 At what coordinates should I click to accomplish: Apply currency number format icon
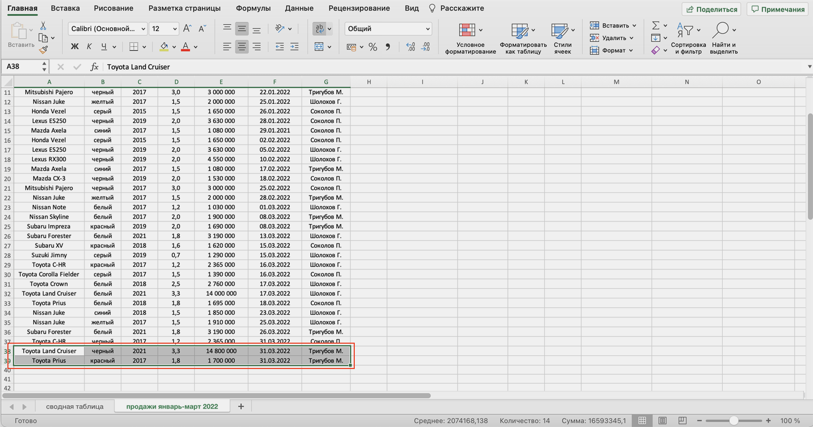coord(351,47)
